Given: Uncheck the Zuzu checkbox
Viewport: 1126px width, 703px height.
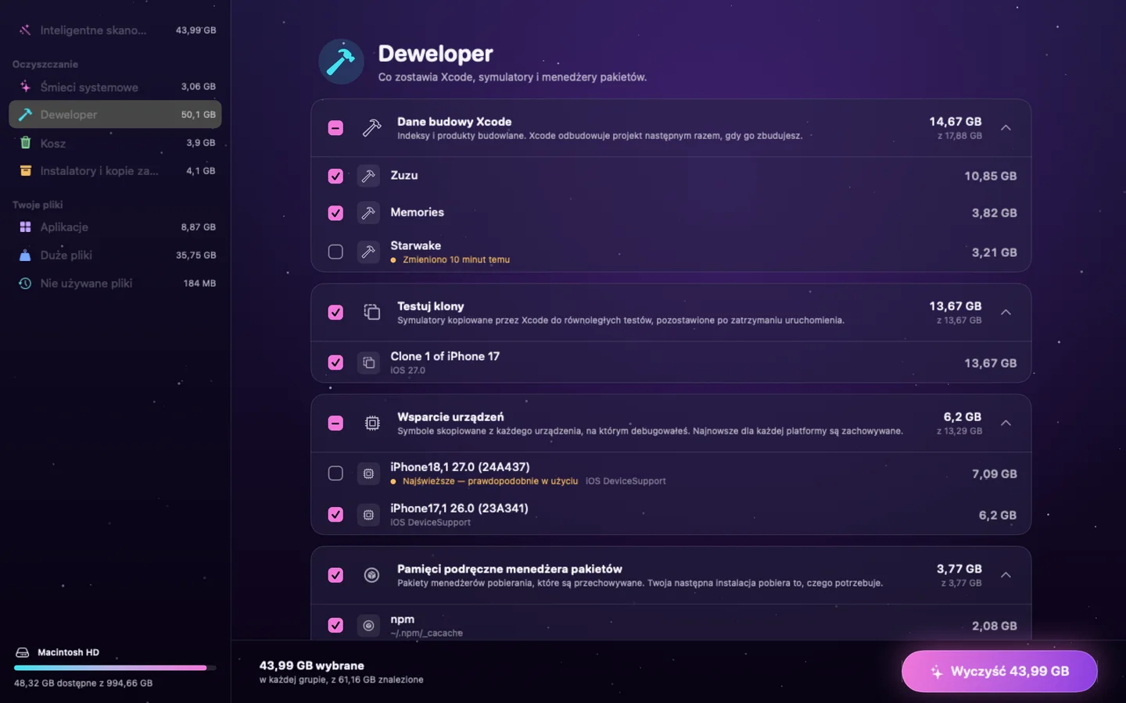Looking at the screenshot, I should click(x=335, y=176).
